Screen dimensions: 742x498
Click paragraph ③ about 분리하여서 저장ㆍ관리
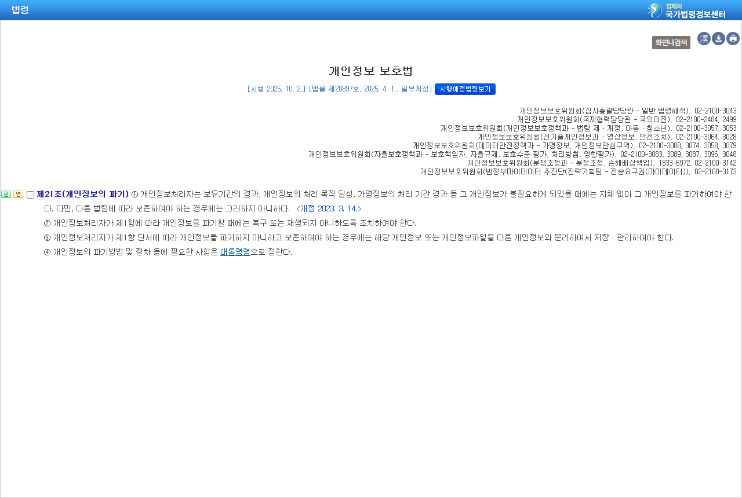pyautogui.click(x=359, y=237)
